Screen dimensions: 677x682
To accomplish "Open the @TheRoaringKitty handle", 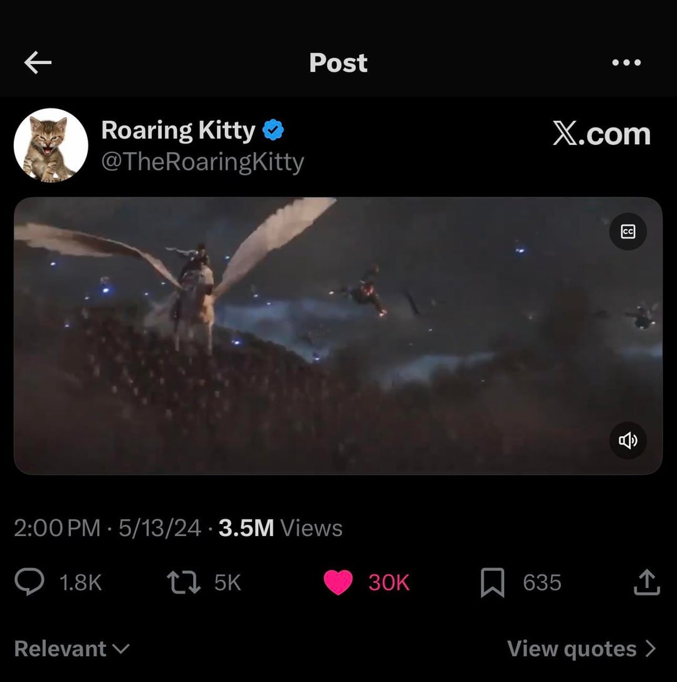I will point(202,162).
